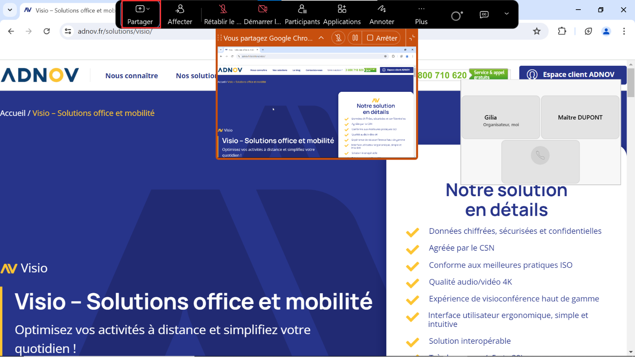Open the Participants panel
The width and height of the screenshot is (635, 357).
(x=302, y=15)
